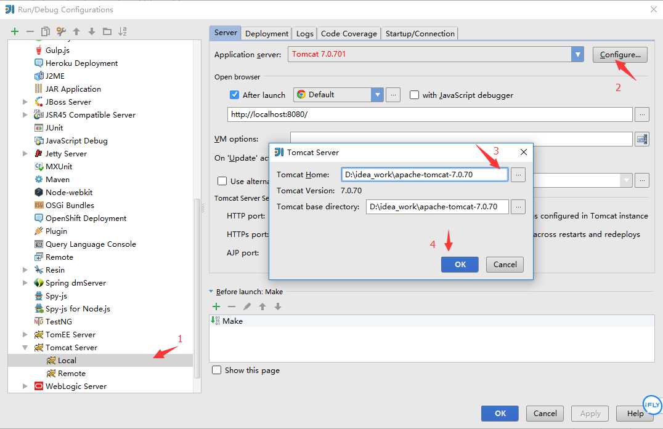
Task: Expand VM options editor icon
Action: coord(642,139)
